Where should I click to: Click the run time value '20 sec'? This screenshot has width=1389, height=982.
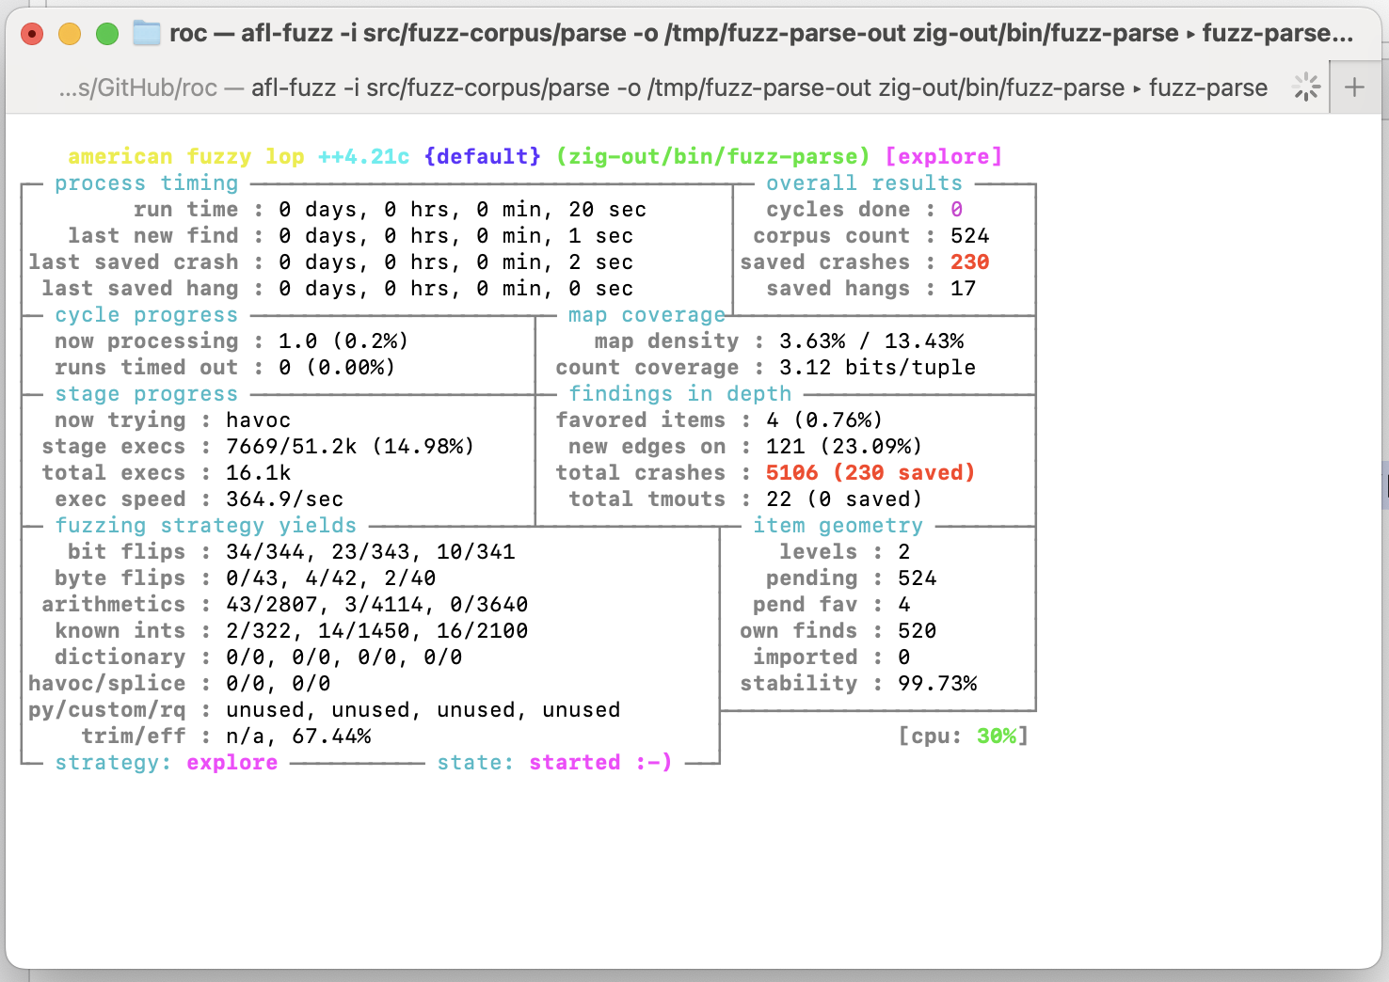coord(608,209)
